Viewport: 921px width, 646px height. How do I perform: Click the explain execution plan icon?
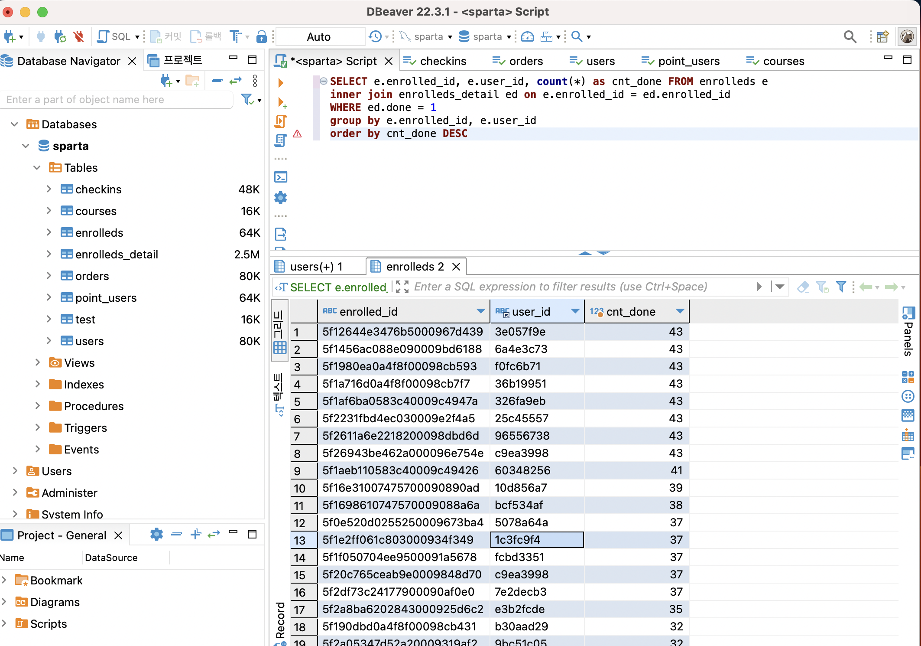[x=281, y=140]
